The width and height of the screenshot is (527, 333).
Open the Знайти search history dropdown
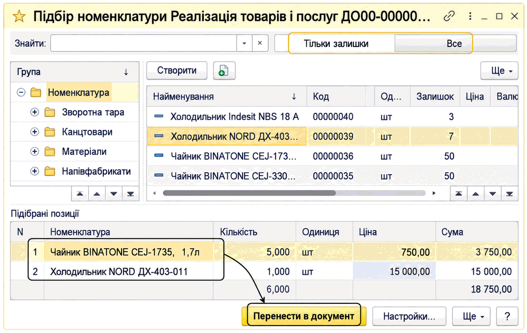point(244,43)
